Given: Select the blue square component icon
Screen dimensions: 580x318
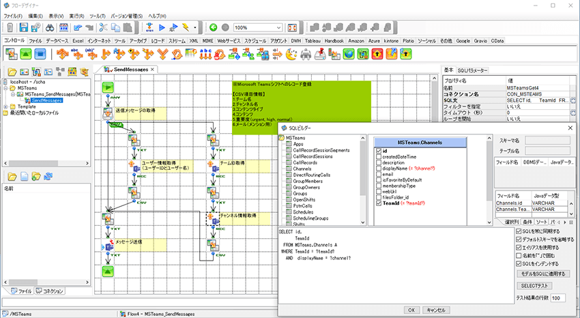Looking at the screenshot, I should pyautogui.click(x=40, y=54).
